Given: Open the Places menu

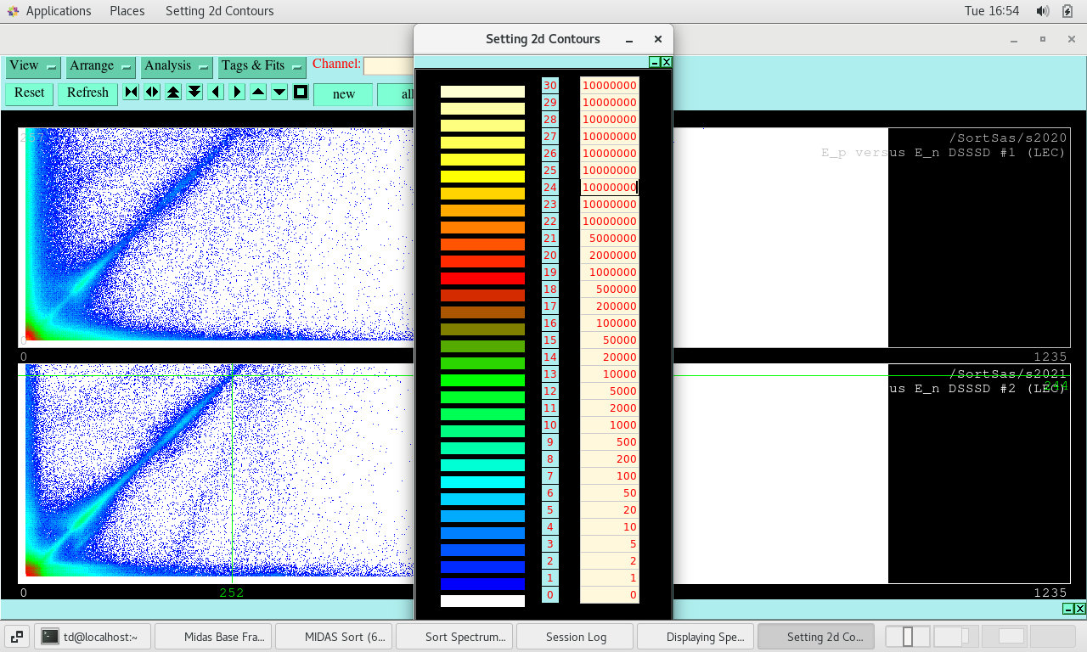Looking at the screenshot, I should pyautogui.click(x=127, y=11).
